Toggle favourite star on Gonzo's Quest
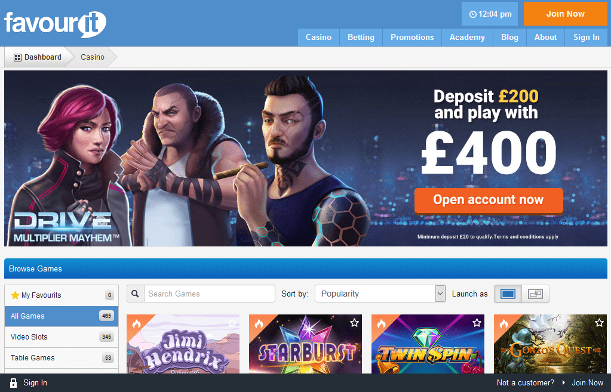 (599, 323)
